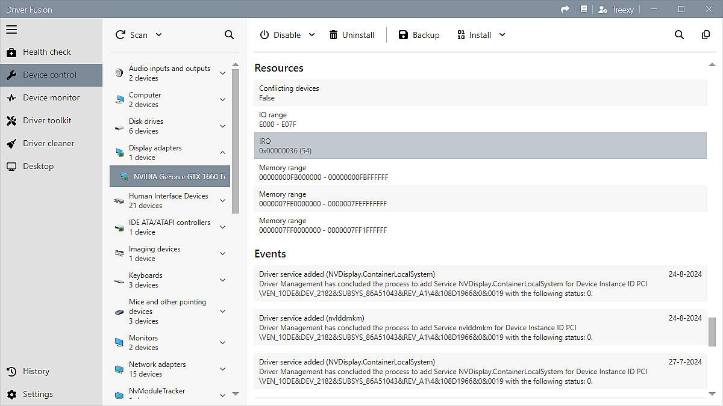Screen dimensions: 723x406
Task: Open the Driver cleaner section
Action: coord(48,144)
